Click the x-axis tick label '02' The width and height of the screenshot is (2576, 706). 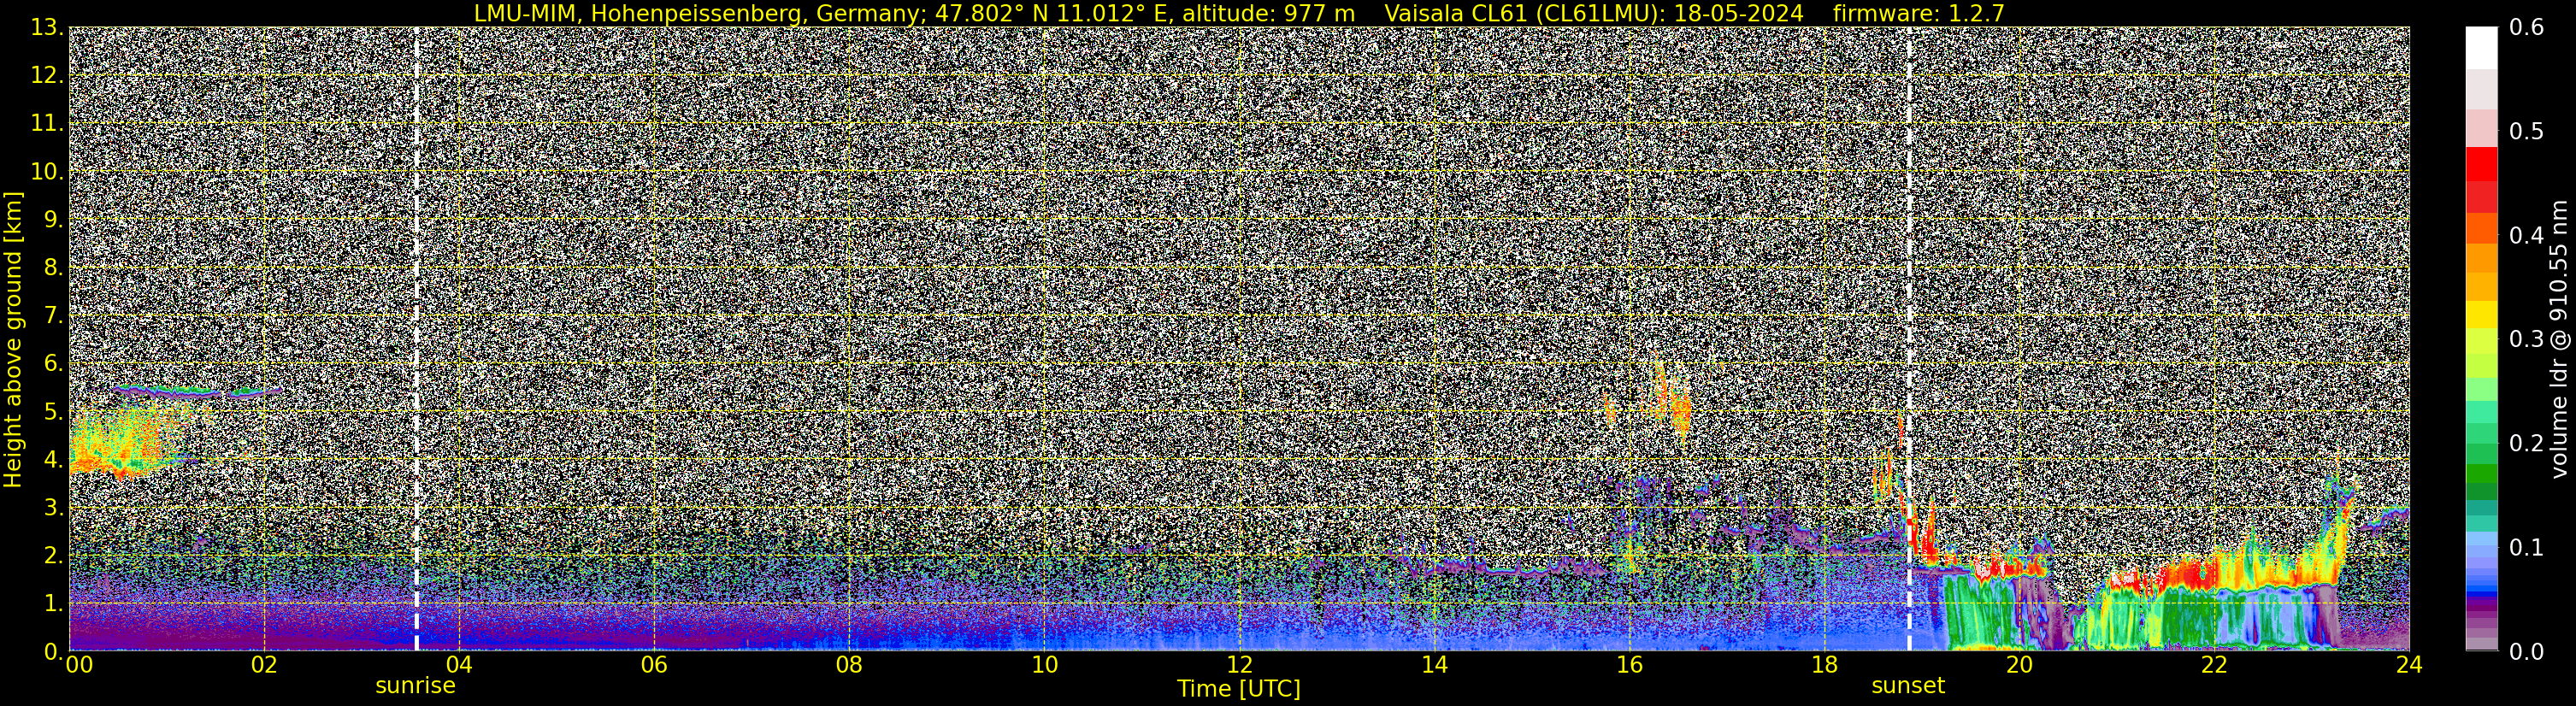[x=263, y=665]
